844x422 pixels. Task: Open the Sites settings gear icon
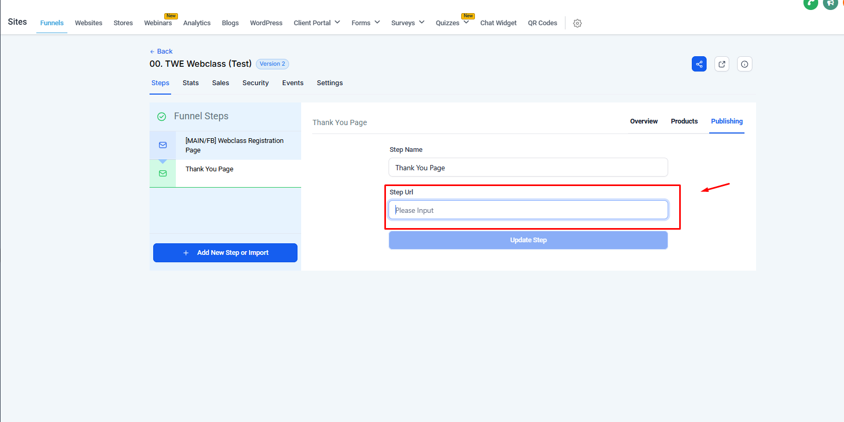577,23
